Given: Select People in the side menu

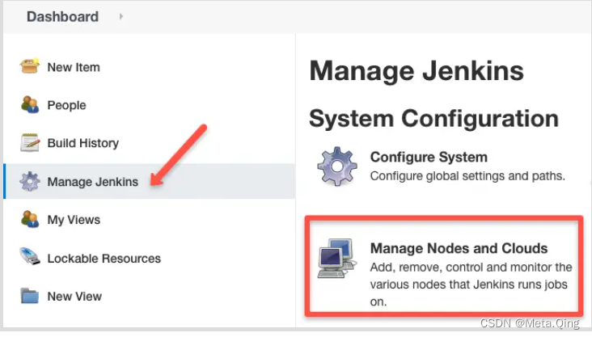Looking at the screenshot, I should pos(66,105).
